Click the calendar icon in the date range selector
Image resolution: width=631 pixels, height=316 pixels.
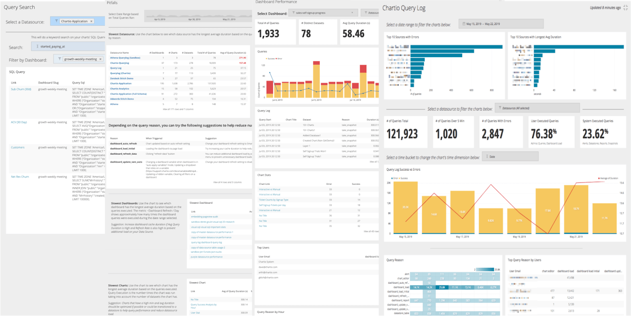pos(464,23)
